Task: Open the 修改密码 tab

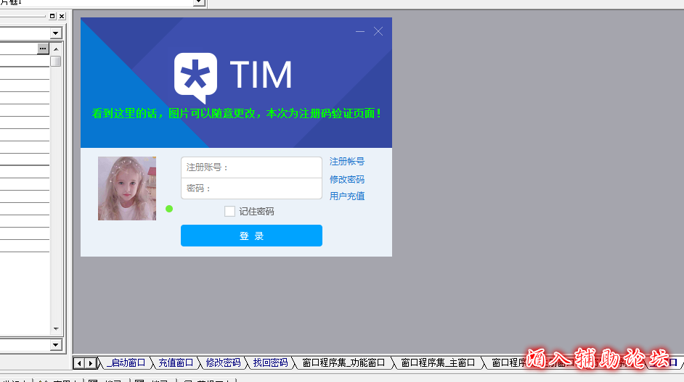Action: pos(223,363)
